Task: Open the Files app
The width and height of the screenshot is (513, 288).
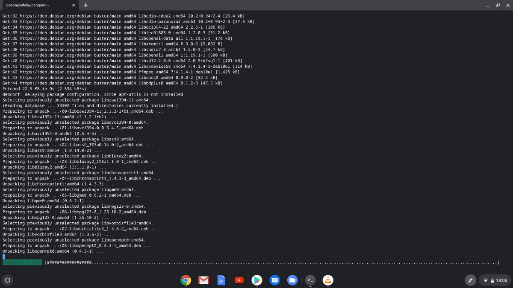Action: (x=292, y=280)
